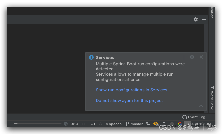Collapse the notification using the chevron arrow
Screen dimensions: 222x134
click(201, 106)
